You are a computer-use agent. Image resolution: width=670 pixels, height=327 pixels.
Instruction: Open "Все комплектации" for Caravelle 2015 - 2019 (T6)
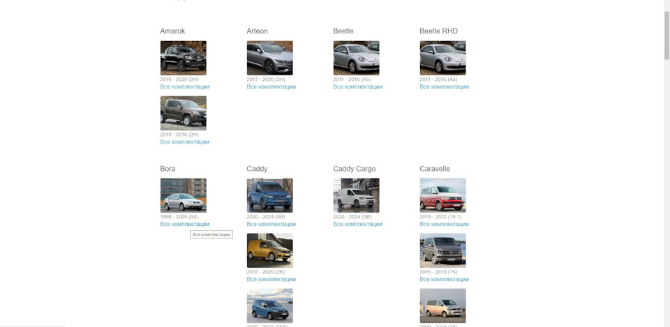coord(445,279)
